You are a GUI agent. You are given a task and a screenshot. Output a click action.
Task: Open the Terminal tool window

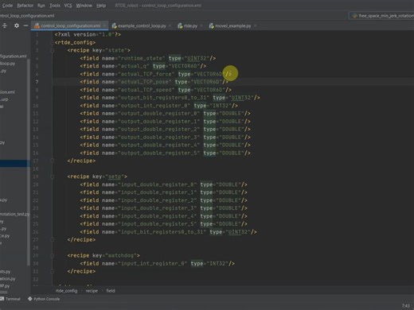[10, 299]
